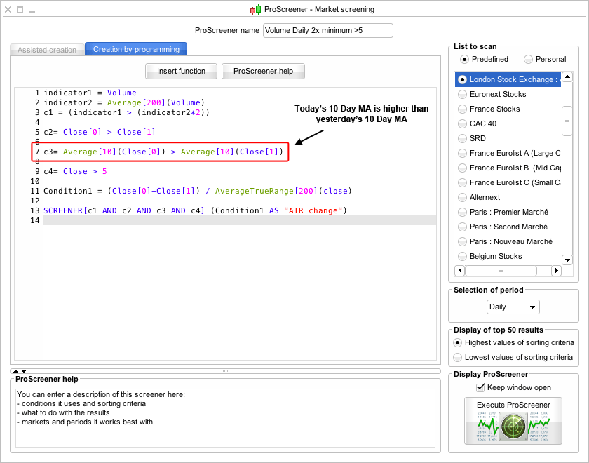Select the Personal list radio button
589x463 pixels.
[x=528, y=59]
